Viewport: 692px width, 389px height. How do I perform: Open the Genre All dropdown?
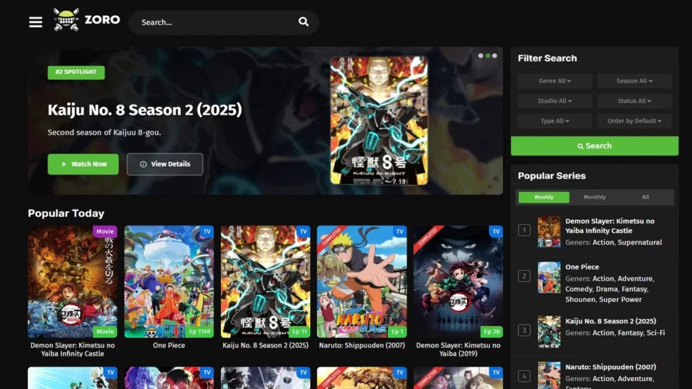[x=554, y=80]
